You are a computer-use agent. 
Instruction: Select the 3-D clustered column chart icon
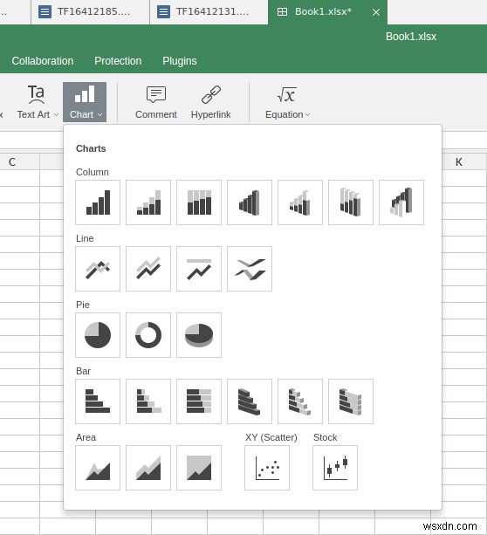tap(250, 202)
